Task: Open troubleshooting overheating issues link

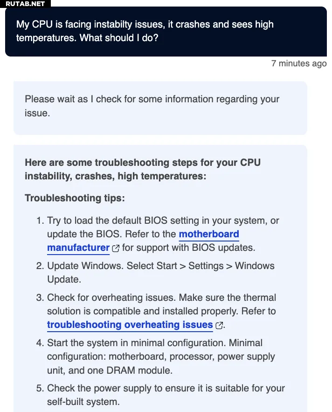Action: (x=130, y=325)
